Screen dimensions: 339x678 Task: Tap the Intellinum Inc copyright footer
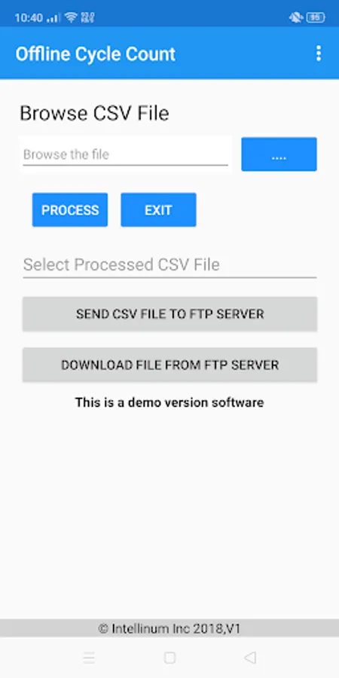pos(169,628)
